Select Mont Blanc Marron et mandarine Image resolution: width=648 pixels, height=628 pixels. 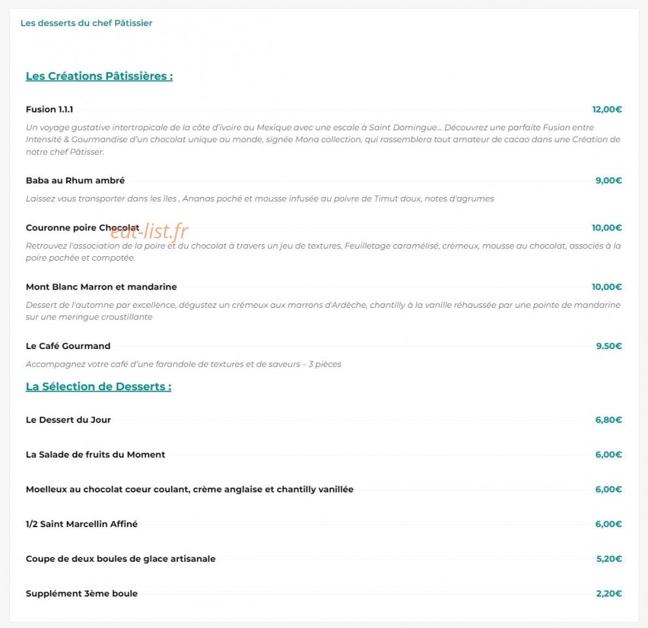click(102, 287)
